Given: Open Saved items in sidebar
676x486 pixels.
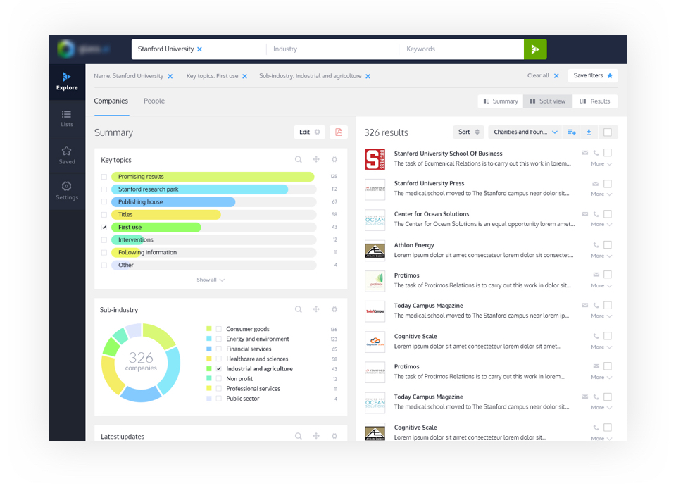Looking at the screenshot, I should 67,155.
